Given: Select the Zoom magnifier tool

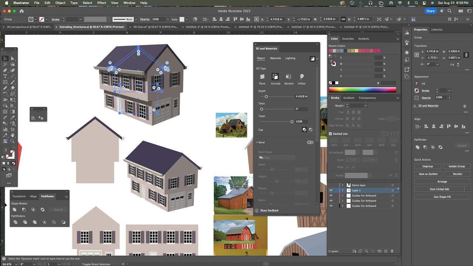Looking at the screenshot, I should tap(13, 141).
